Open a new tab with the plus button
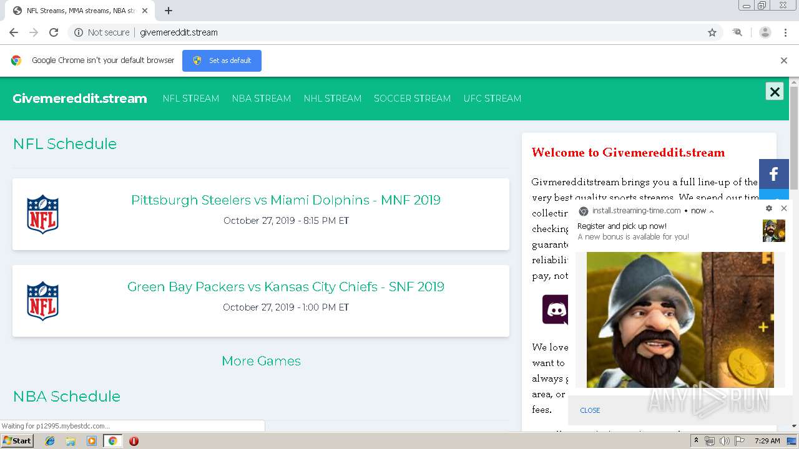 click(169, 11)
